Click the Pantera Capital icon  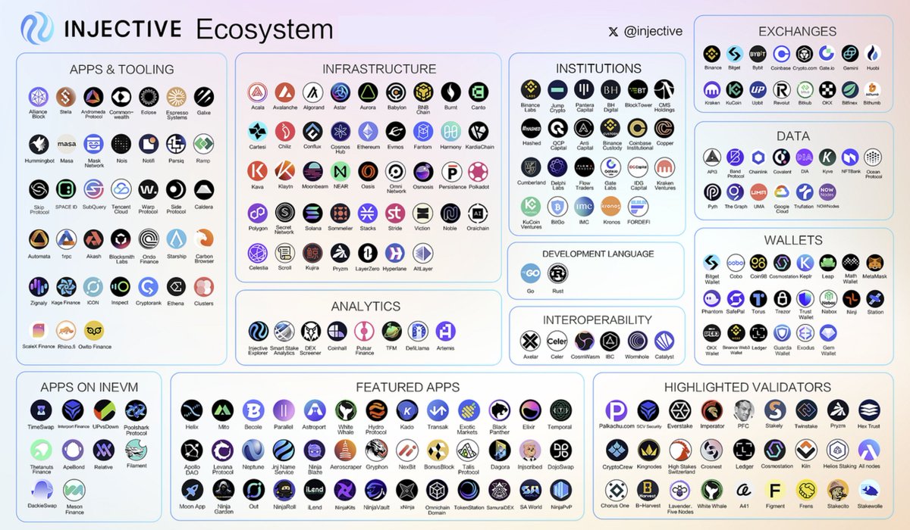coord(584,89)
